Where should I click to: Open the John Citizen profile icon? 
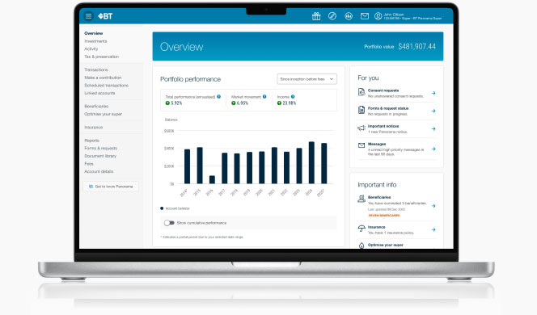(x=378, y=16)
